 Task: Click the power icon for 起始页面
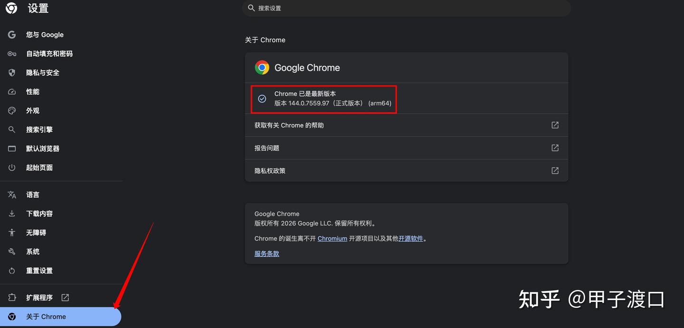pos(12,167)
